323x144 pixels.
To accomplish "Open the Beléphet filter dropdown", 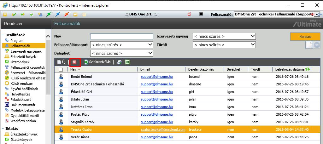I will point(122,53).
